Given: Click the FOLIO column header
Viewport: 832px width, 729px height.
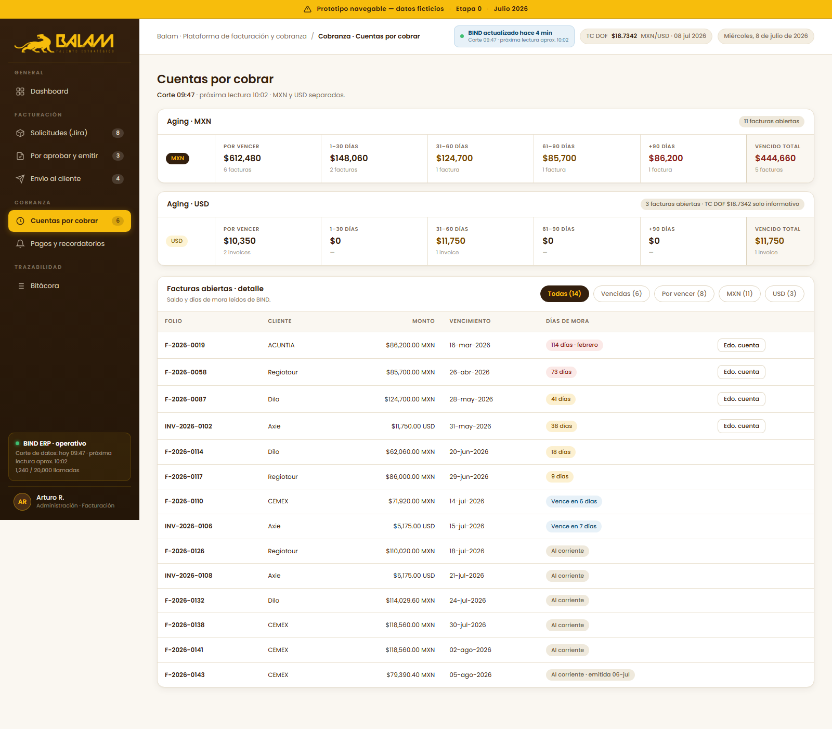Looking at the screenshot, I should [173, 321].
